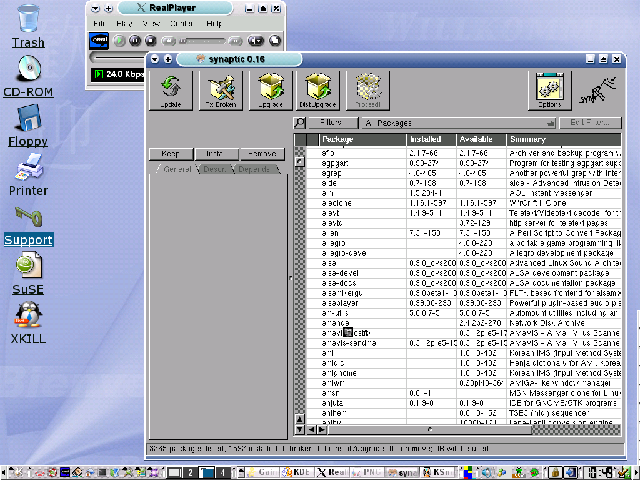Toggle the sticky plus button on RealPlayer titlebar
Viewport: 640px width, 480px height.
click(x=109, y=8)
